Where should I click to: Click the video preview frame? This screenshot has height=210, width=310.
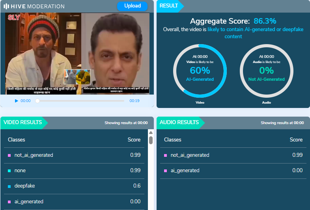tap(77, 53)
